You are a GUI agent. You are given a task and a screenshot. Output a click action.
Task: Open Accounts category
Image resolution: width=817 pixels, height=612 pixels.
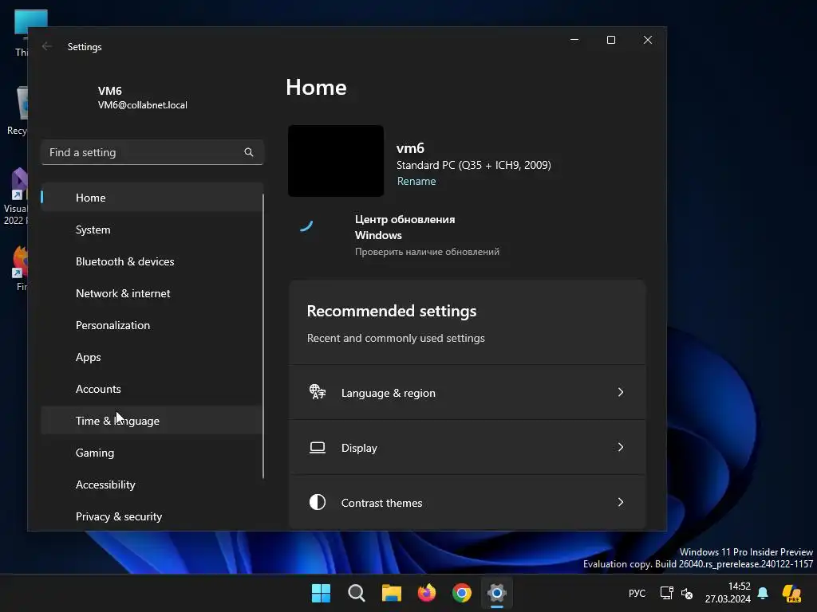(151, 389)
